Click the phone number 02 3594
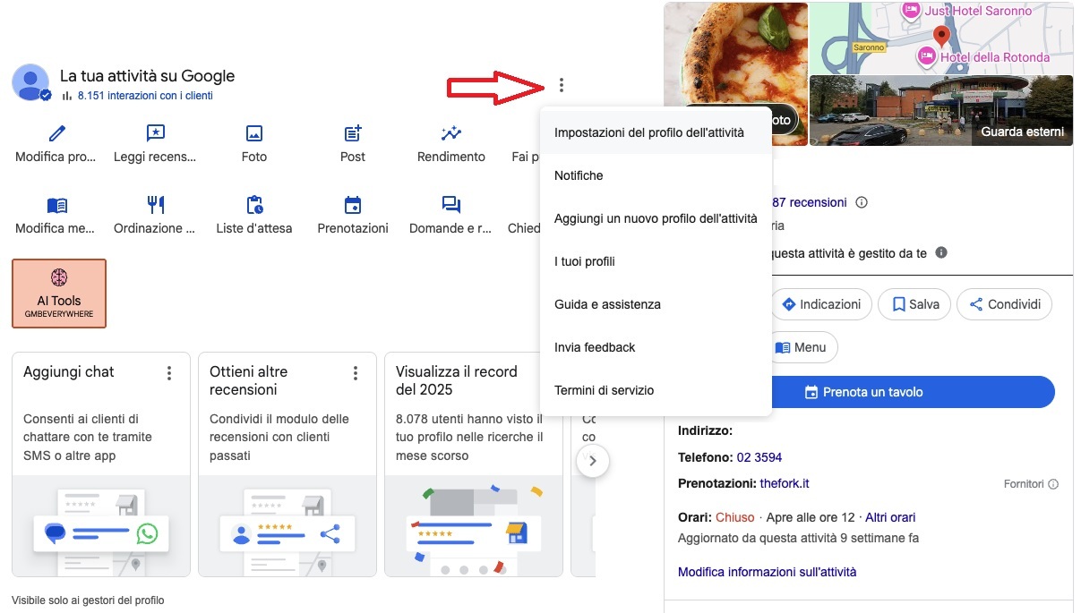 (x=759, y=457)
